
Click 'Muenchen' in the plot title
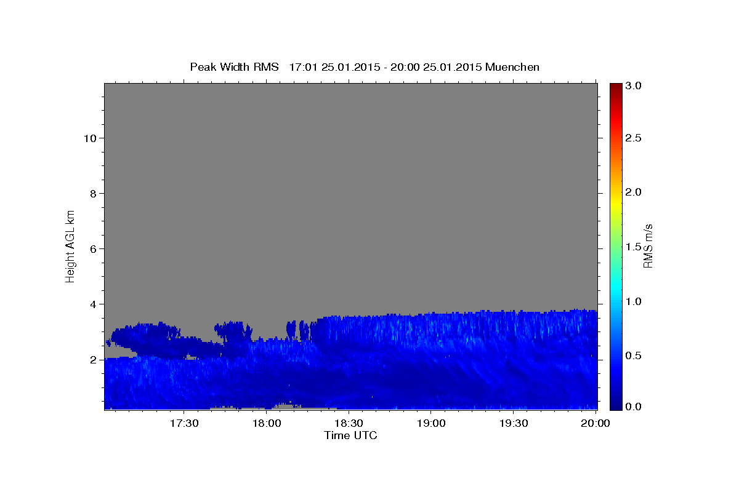pyautogui.click(x=512, y=67)
